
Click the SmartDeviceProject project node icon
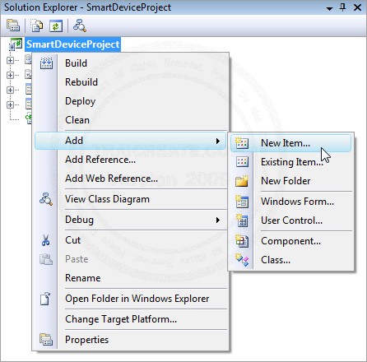tap(16, 44)
